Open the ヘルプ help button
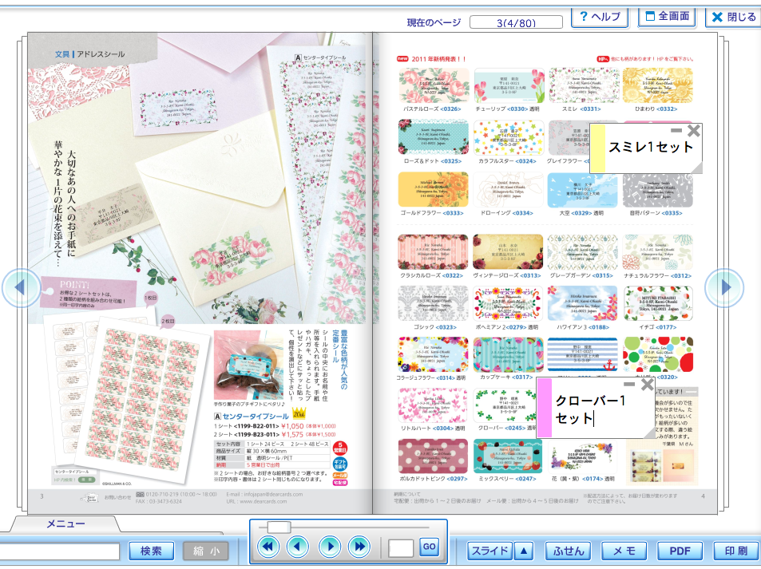The height and width of the screenshot is (569, 761). coord(600,17)
